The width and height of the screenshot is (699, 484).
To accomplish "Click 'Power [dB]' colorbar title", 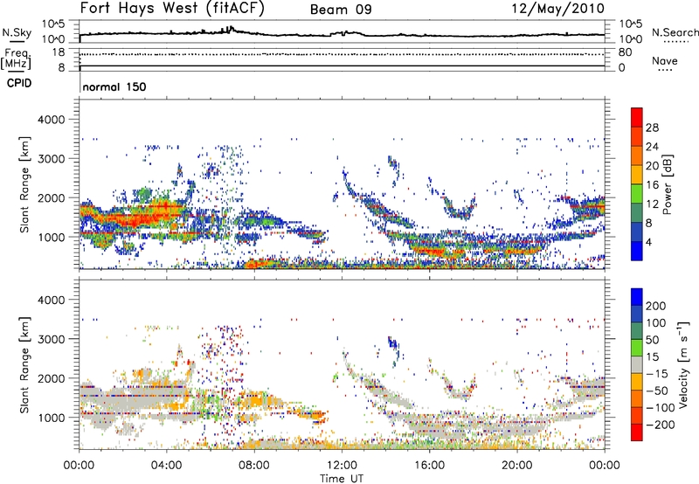I will coord(667,184).
